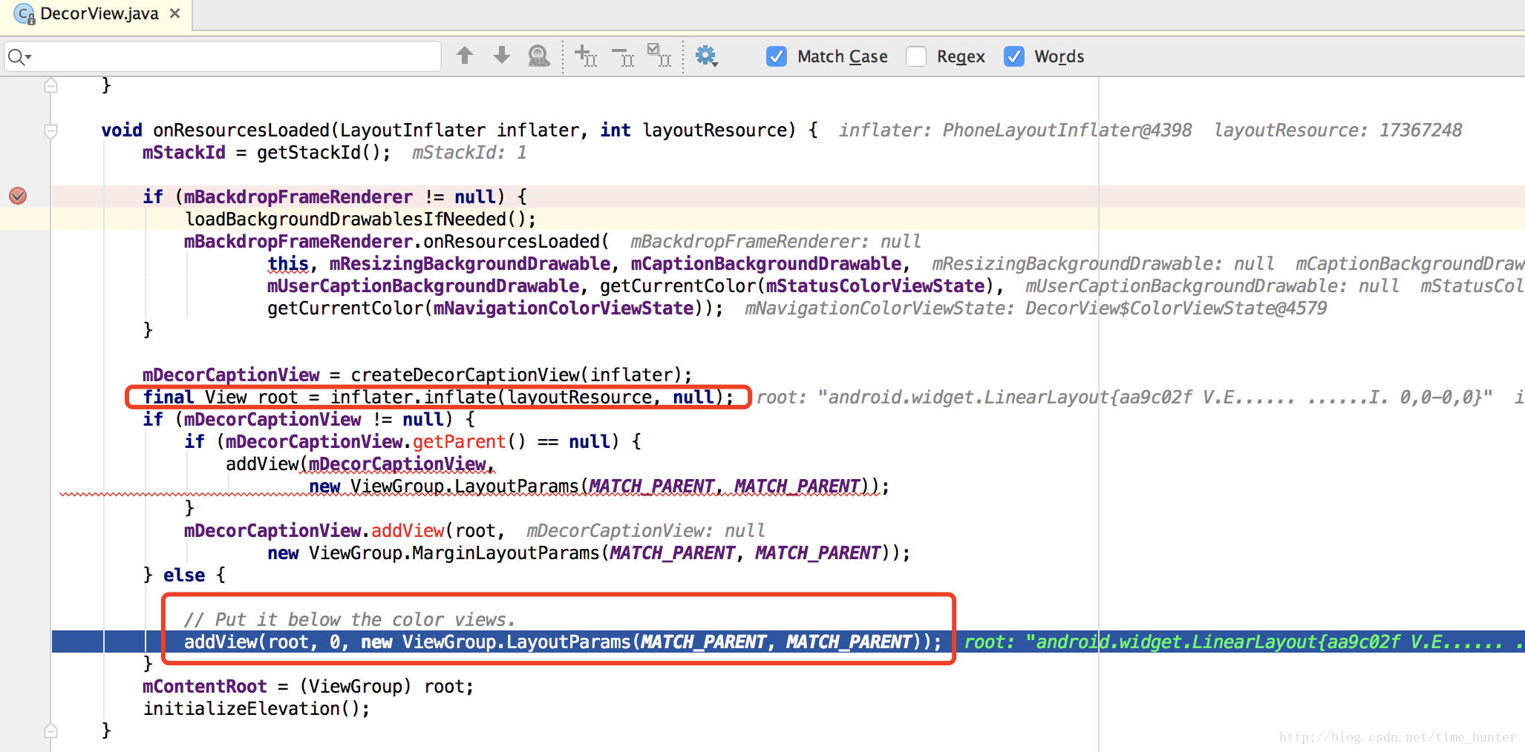Screen dimensions: 1525x752
Task: Select all occurrences icon
Action: pos(659,55)
